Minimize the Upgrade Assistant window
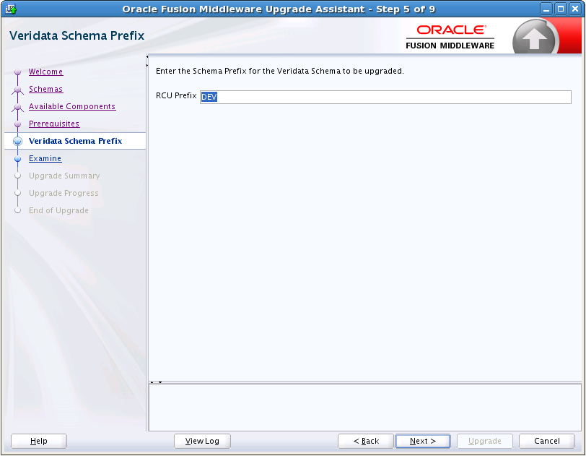This screenshot has height=456, width=586. 546,9
